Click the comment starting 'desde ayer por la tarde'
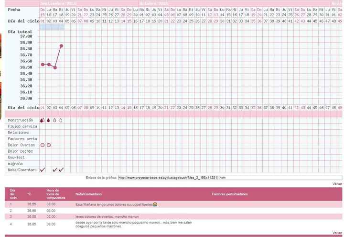 (133, 224)
